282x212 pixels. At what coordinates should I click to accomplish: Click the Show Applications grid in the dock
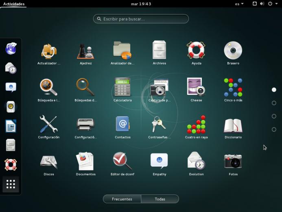click(11, 184)
